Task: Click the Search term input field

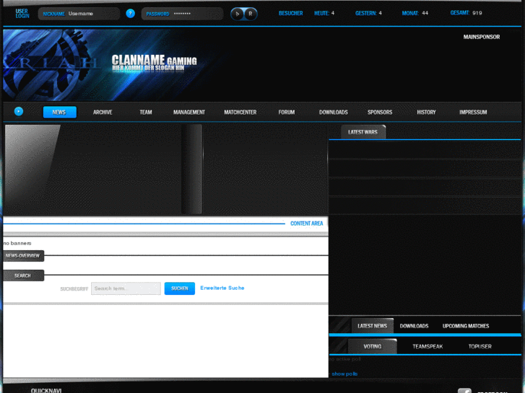Action: pyautogui.click(x=126, y=288)
